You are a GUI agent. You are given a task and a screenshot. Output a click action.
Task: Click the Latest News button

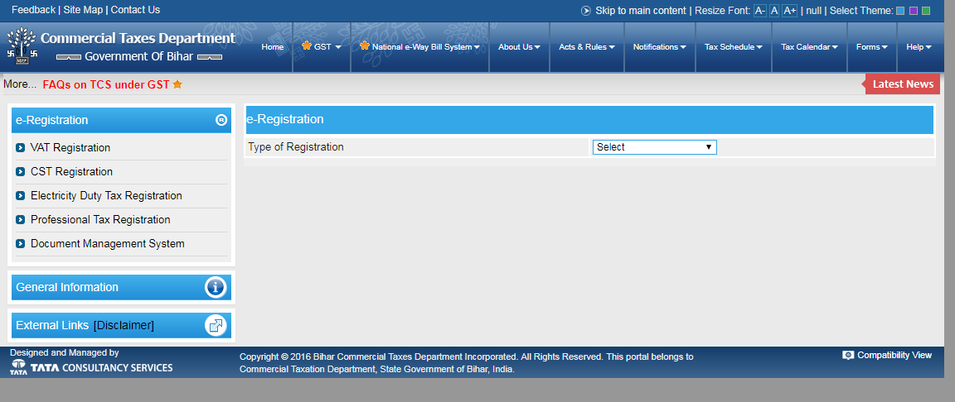click(903, 84)
